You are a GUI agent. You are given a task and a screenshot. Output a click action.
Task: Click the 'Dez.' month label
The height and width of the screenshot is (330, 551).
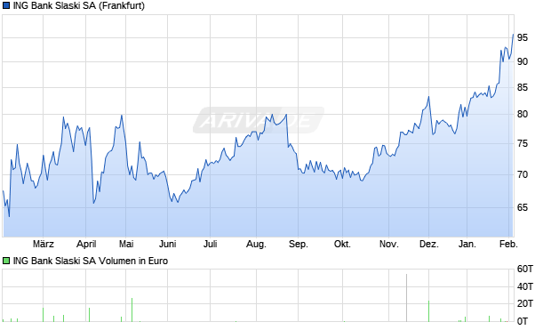point(429,244)
